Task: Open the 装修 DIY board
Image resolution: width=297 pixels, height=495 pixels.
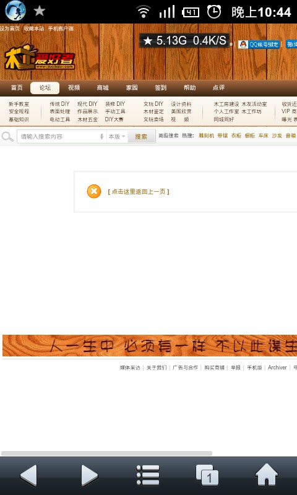Action: (x=115, y=104)
